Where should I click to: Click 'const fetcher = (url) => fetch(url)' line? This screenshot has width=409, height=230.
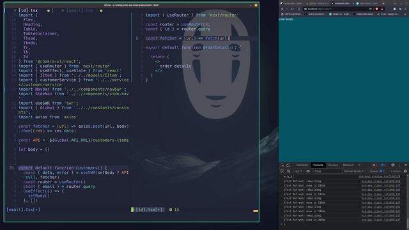point(187,38)
